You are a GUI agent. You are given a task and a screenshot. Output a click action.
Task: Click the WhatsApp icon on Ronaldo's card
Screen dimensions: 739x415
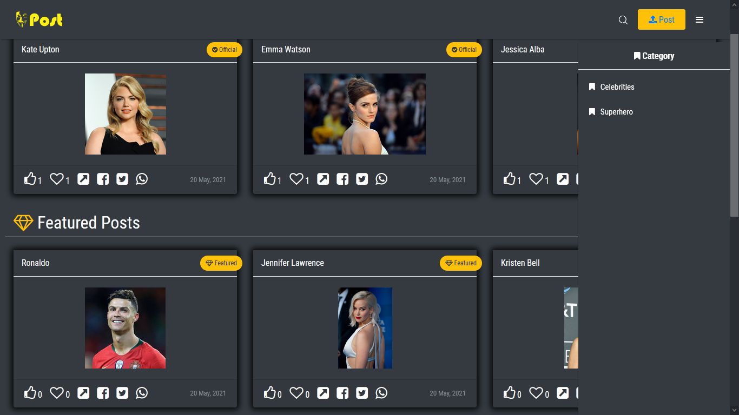(x=142, y=393)
